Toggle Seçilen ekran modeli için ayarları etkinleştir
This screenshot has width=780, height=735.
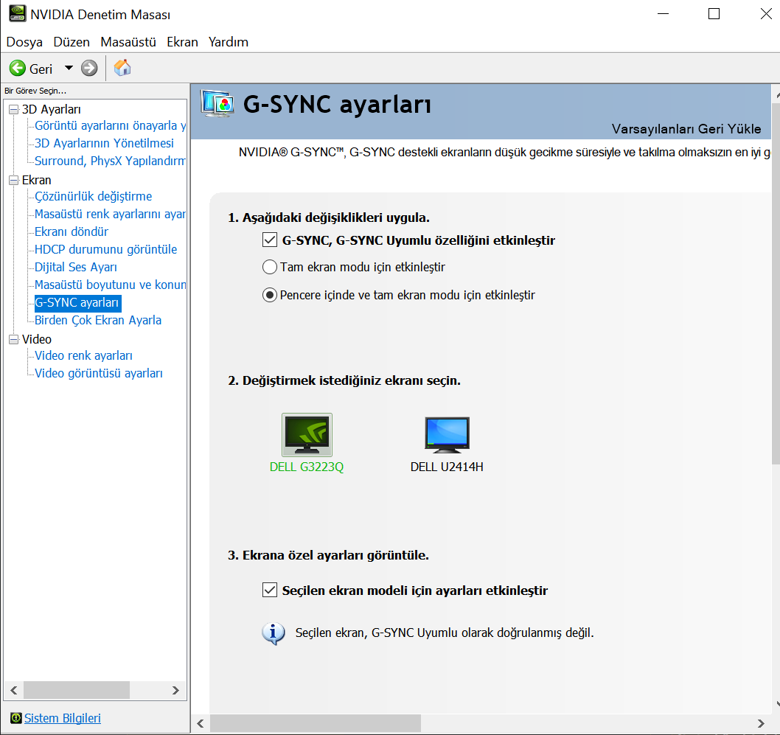pyautogui.click(x=270, y=591)
